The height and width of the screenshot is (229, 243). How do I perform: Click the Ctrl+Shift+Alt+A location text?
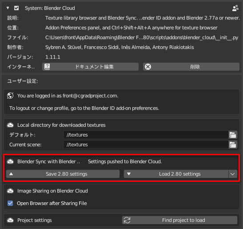131,28
